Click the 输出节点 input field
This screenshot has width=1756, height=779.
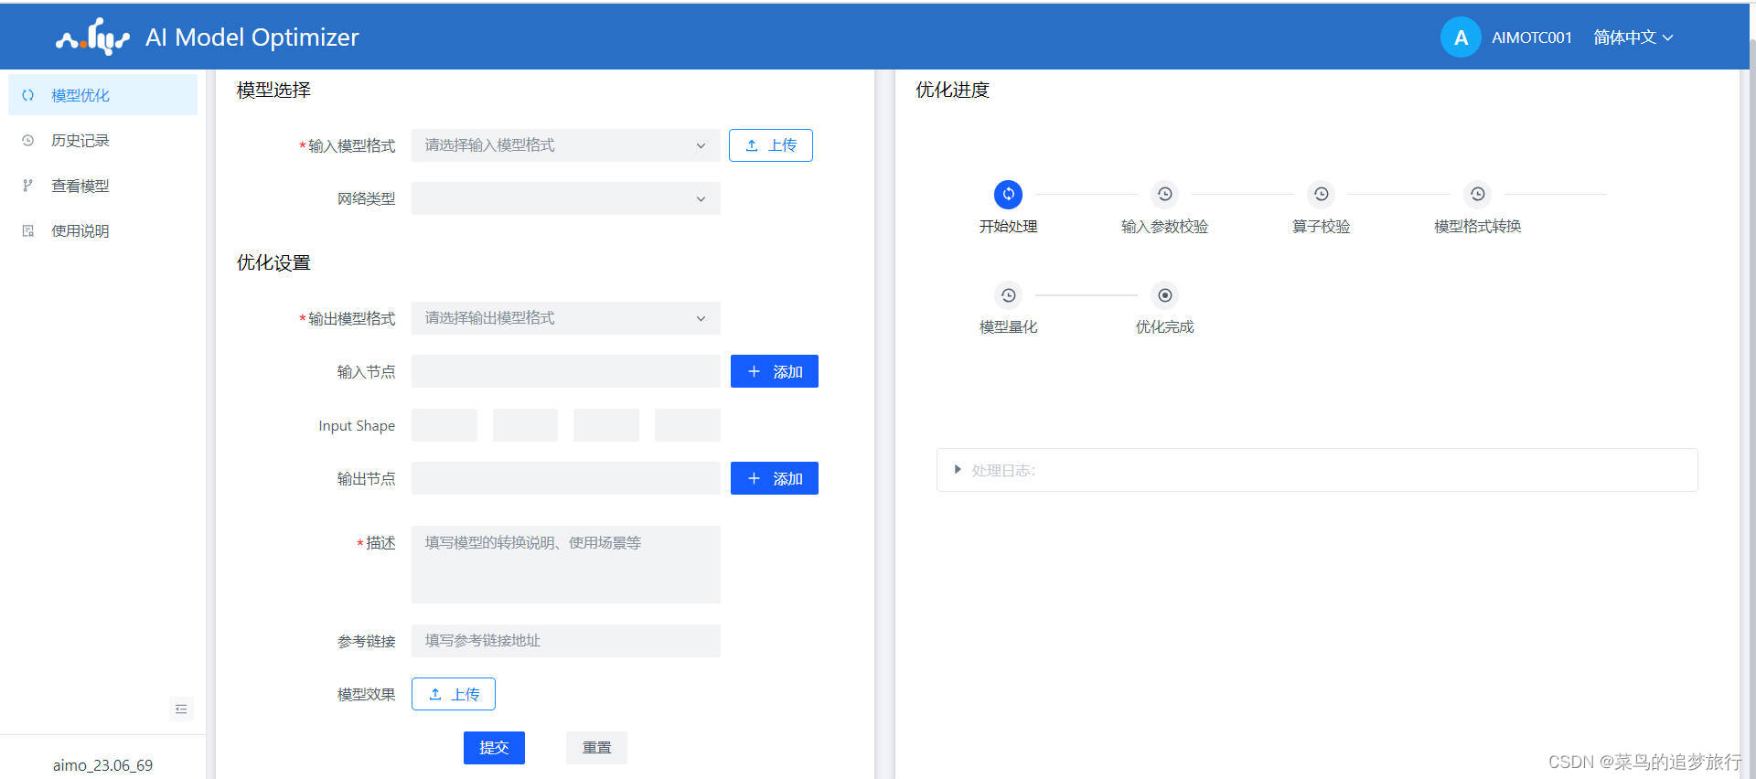click(566, 478)
